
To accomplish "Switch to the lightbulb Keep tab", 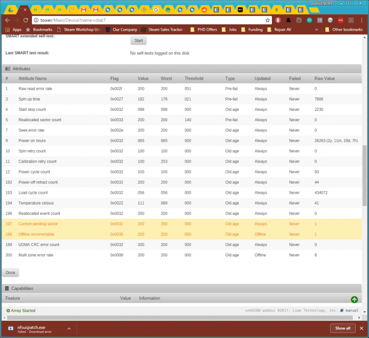I will point(72,10).
